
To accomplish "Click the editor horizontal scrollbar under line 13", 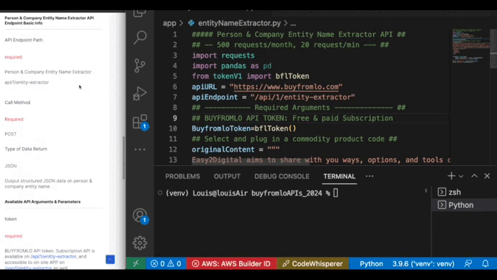I will pos(251,162).
